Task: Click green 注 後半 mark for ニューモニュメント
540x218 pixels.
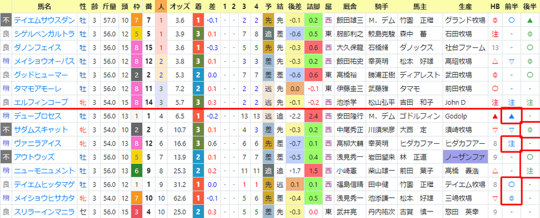Action: [x=530, y=171]
